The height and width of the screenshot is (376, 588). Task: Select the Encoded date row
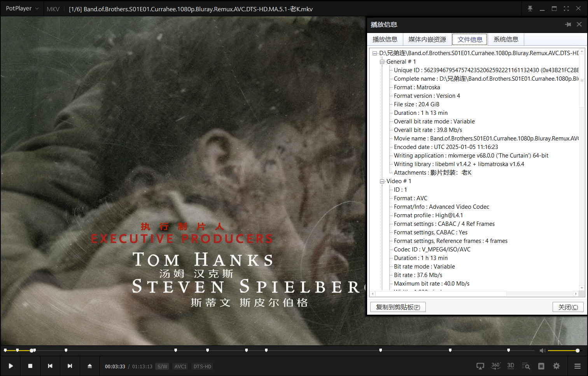click(446, 147)
